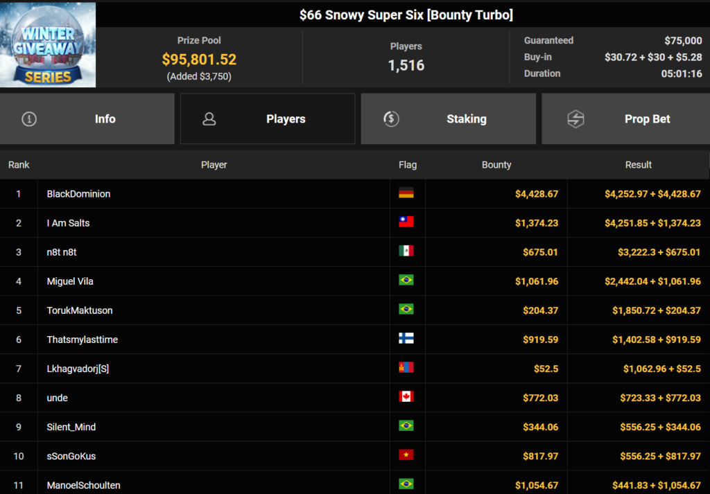Click the Info circle icon
Image resolution: width=710 pixels, height=494 pixels.
pyautogui.click(x=29, y=119)
